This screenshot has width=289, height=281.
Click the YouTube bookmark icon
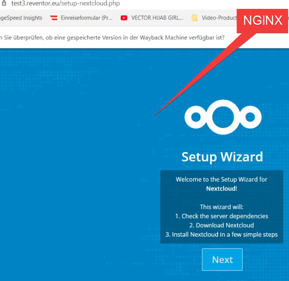point(124,18)
